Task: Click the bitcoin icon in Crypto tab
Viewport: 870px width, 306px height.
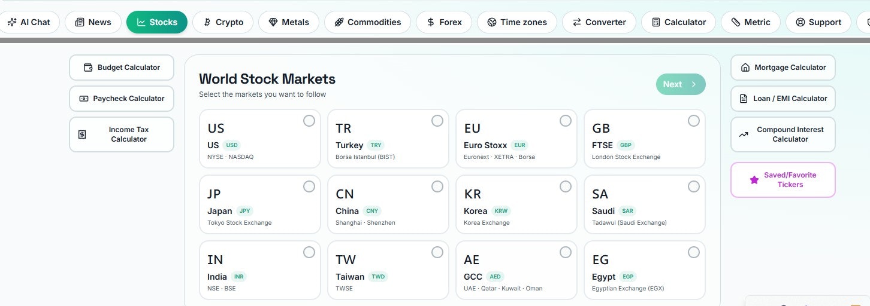Action: [207, 22]
